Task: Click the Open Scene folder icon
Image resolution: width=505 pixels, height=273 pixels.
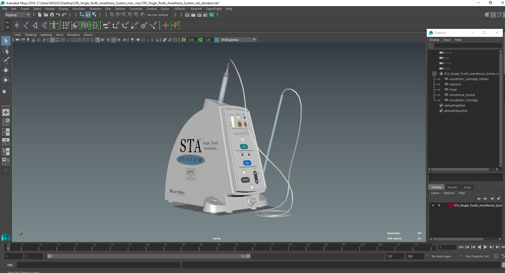Action: pyautogui.click(x=46, y=15)
